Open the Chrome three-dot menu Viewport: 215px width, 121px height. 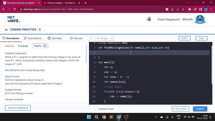[211, 9]
